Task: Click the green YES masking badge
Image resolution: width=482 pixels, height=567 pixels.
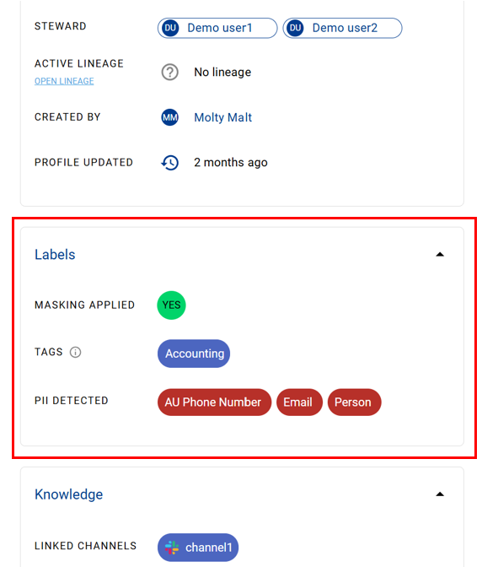Action: click(172, 305)
